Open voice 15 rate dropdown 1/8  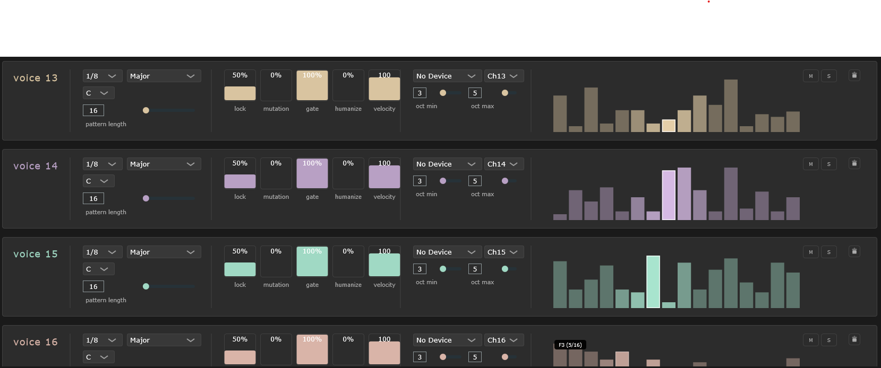pyautogui.click(x=102, y=252)
